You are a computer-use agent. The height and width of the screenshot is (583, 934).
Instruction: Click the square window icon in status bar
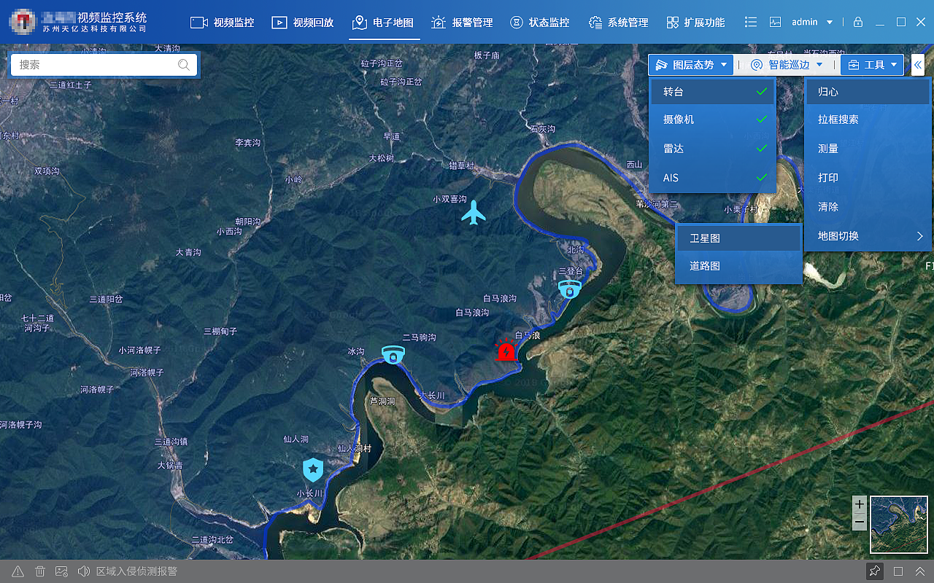pyautogui.click(x=898, y=571)
